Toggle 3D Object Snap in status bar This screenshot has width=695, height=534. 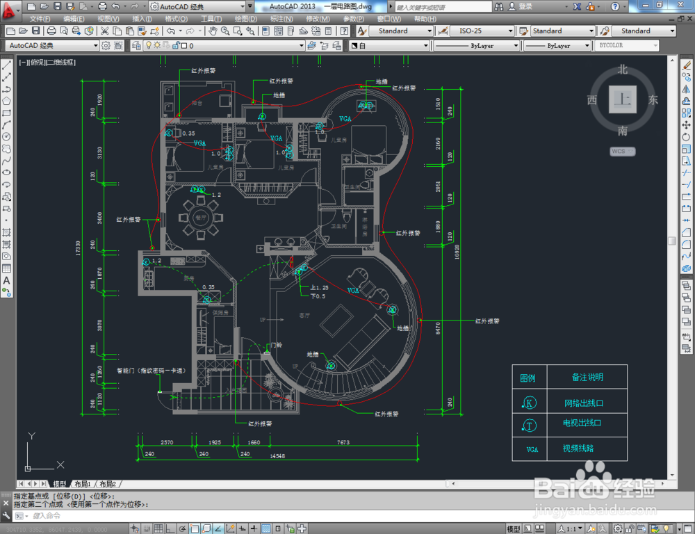[206, 528]
